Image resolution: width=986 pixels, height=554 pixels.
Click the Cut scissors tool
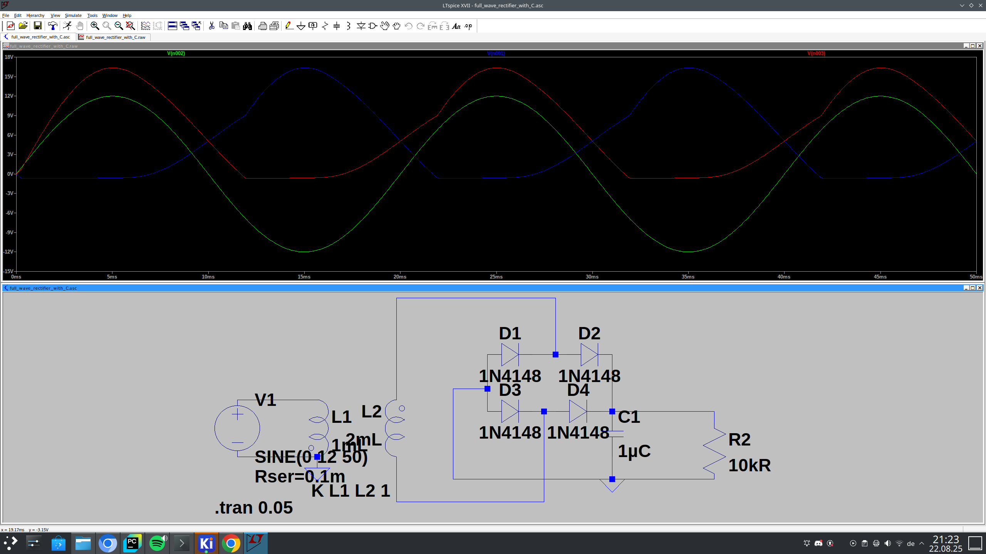[211, 26]
